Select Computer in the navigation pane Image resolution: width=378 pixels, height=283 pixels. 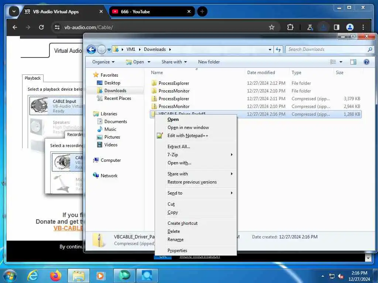click(x=107, y=160)
